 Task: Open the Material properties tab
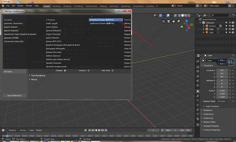pos(198,119)
